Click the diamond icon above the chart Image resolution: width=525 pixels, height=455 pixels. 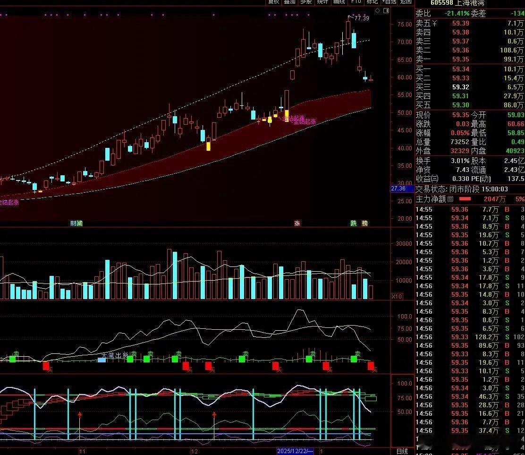click(376, 10)
